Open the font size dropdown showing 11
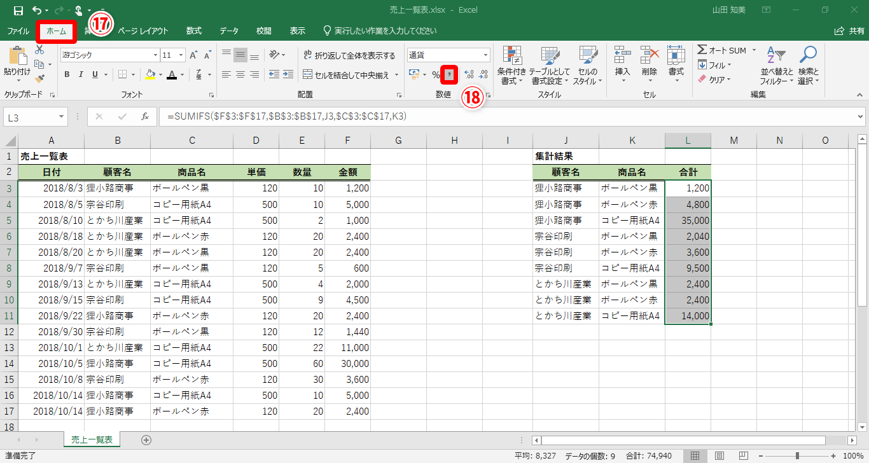 [x=181, y=55]
